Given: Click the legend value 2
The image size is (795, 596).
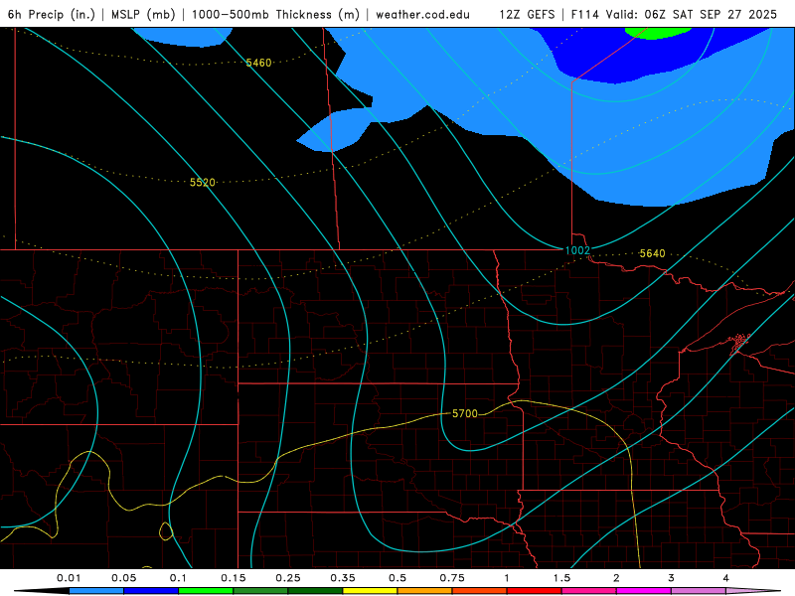Looking at the screenshot, I should click(616, 578).
